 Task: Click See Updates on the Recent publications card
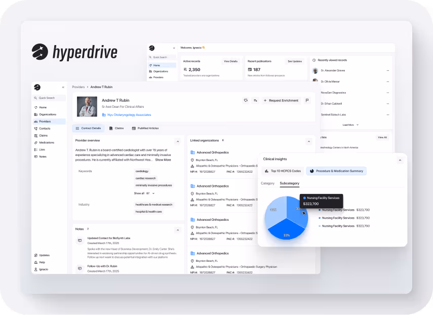click(295, 61)
